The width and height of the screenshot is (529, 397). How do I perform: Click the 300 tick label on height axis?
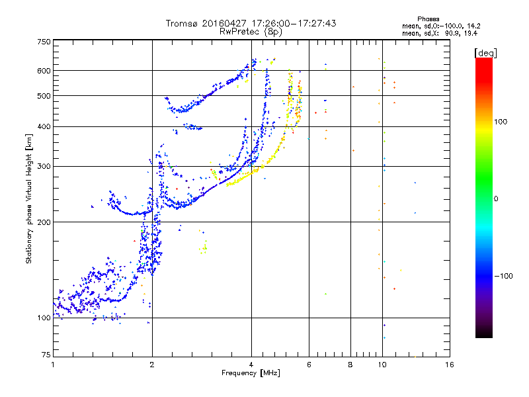pos(44,167)
